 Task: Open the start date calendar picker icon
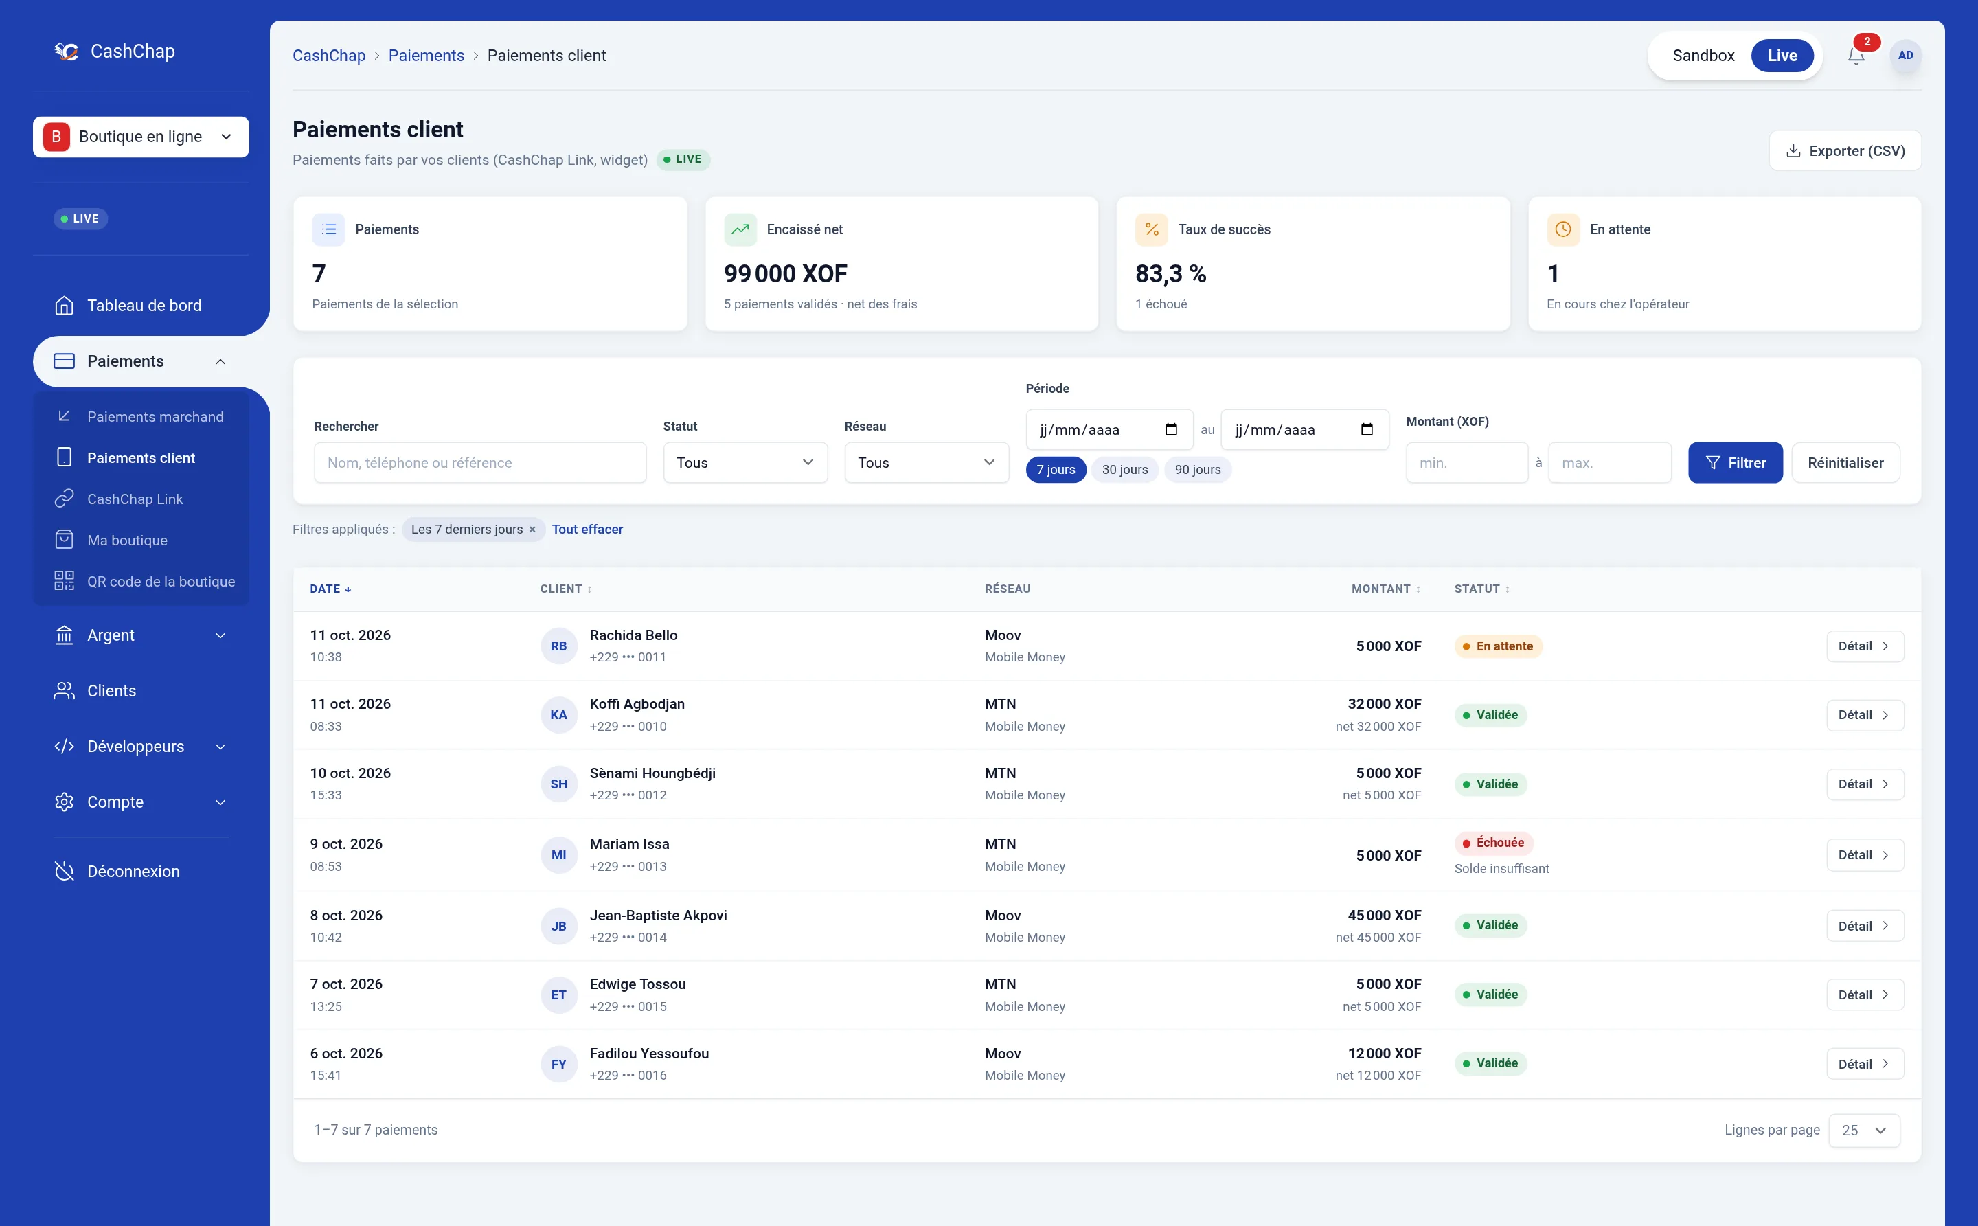click(1170, 430)
